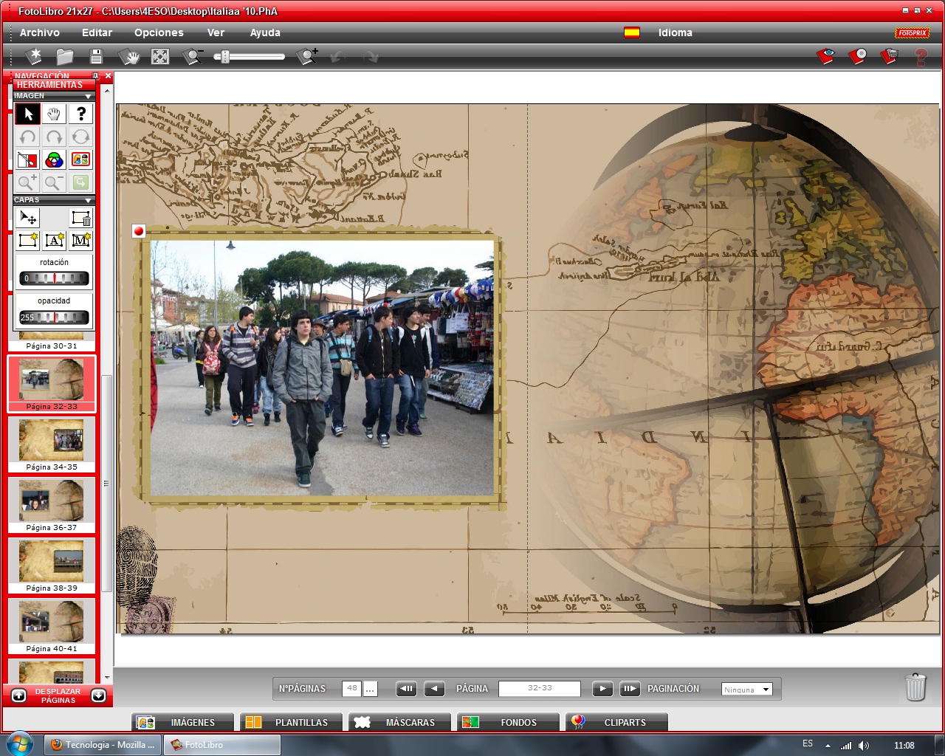Add a new image frame layer

(28, 240)
